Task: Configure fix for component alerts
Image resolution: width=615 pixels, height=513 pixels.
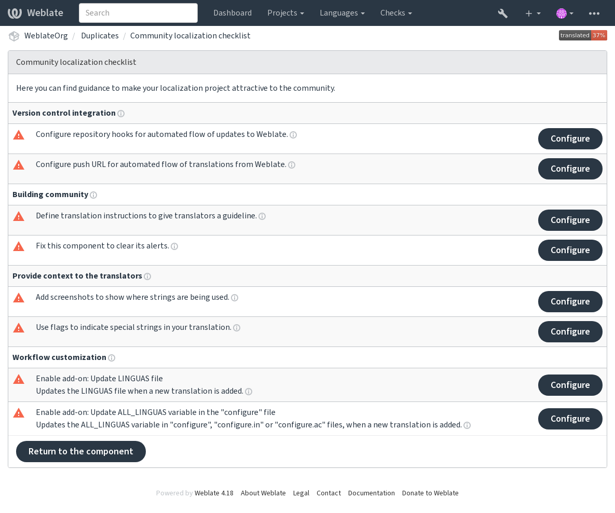Action: pyautogui.click(x=570, y=251)
